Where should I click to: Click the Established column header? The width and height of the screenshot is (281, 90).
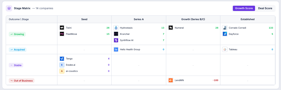click(x=248, y=19)
